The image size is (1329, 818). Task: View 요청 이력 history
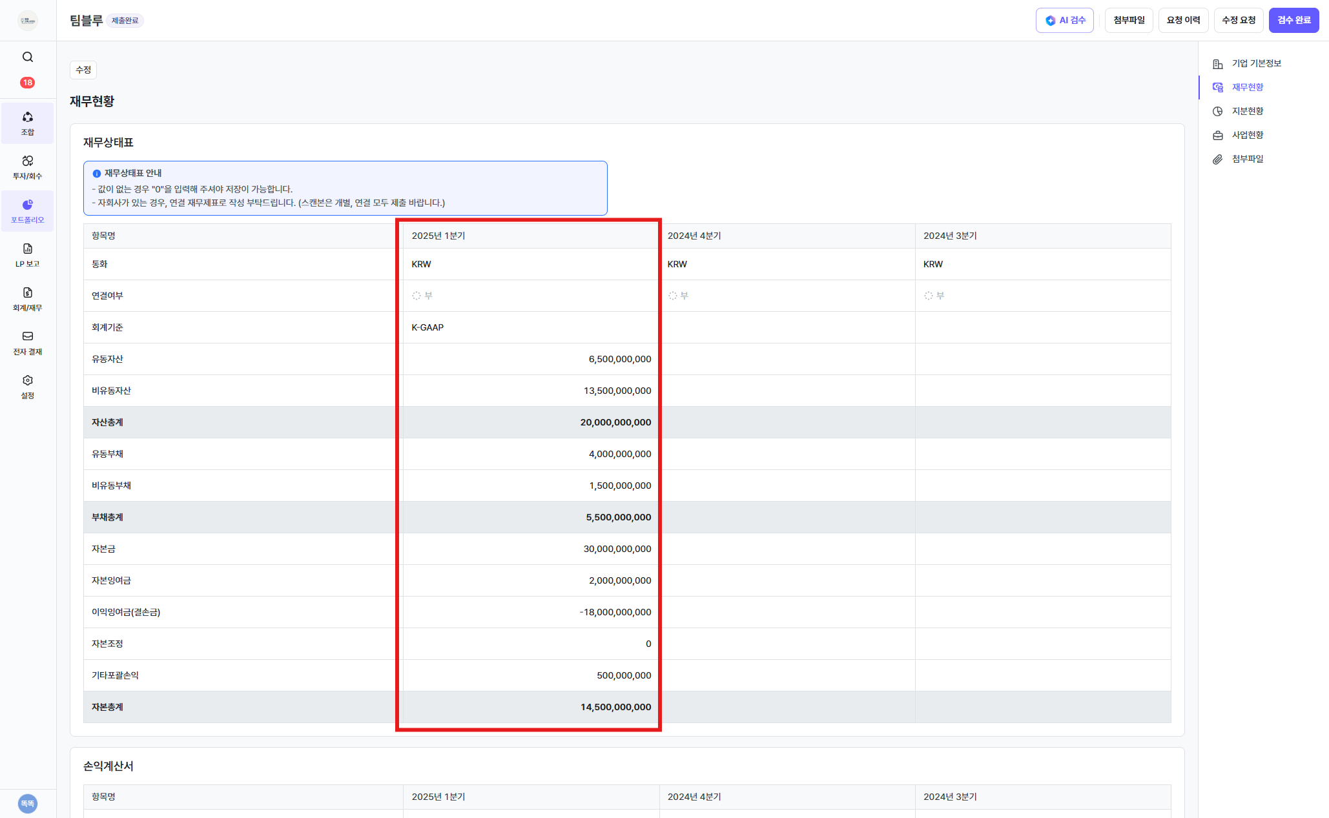(x=1183, y=20)
